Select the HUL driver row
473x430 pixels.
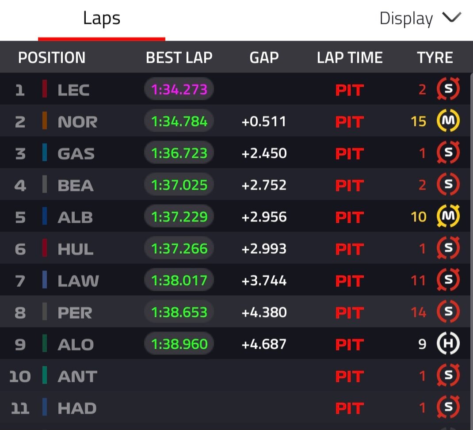coord(235,248)
